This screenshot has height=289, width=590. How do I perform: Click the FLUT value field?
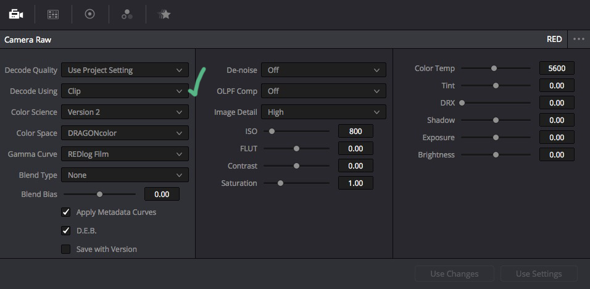pyautogui.click(x=355, y=148)
